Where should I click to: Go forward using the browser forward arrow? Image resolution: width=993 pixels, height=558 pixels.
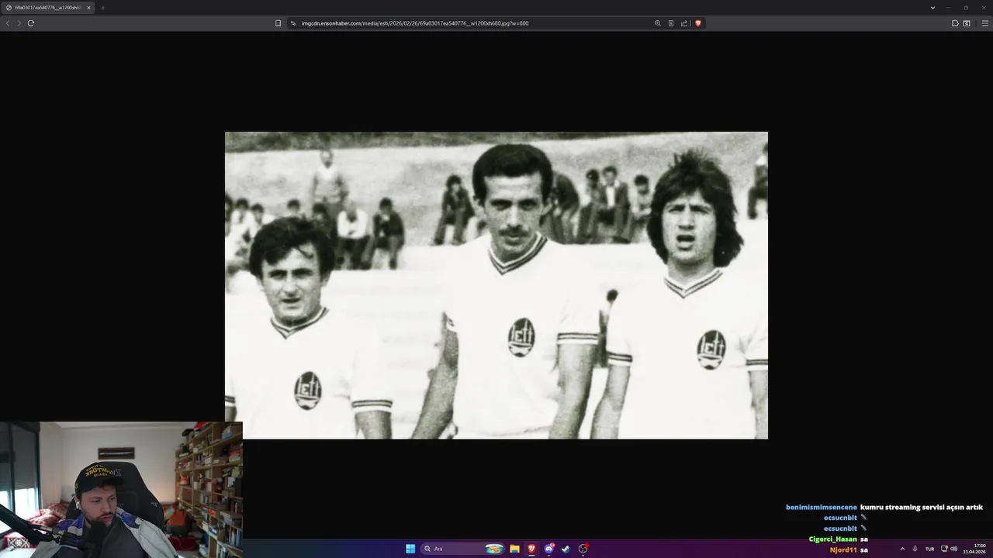click(x=19, y=23)
